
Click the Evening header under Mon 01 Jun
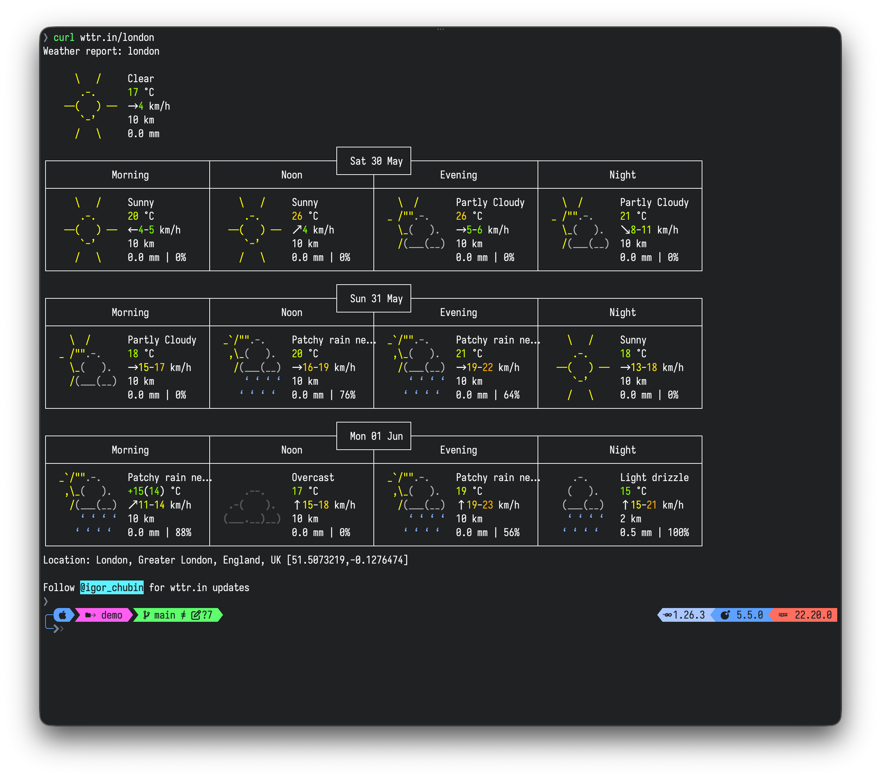click(x=458, y=450)
